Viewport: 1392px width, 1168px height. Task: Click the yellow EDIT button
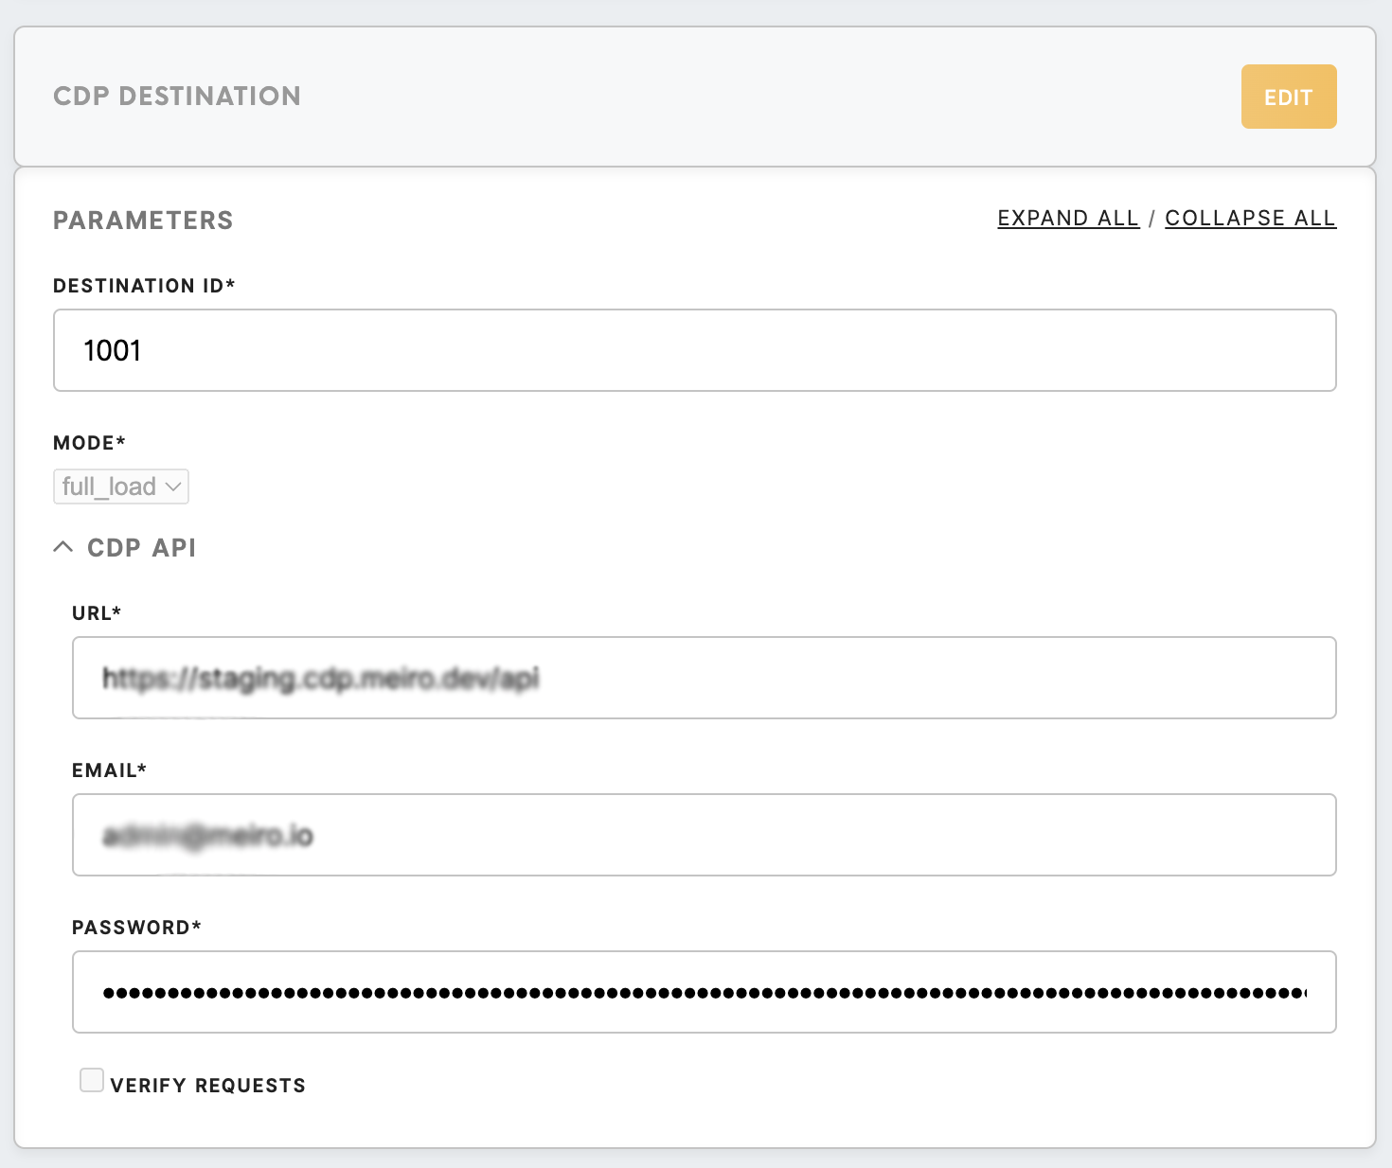[1288, 97]
